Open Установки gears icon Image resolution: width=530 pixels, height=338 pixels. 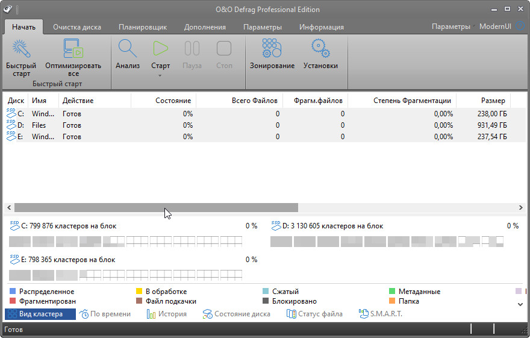(320, 49)
